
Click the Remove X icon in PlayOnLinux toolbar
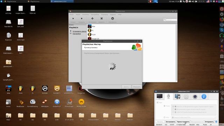click(x=101, y=19)
